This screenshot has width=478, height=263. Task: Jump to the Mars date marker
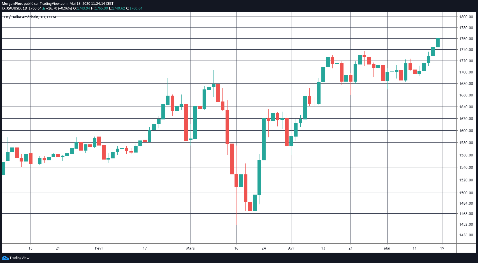tap(191, 248)
